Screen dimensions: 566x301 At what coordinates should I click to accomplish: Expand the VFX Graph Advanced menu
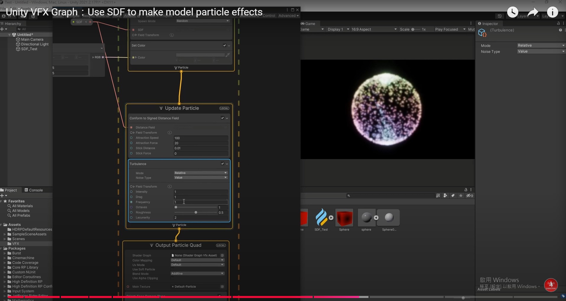288,16
